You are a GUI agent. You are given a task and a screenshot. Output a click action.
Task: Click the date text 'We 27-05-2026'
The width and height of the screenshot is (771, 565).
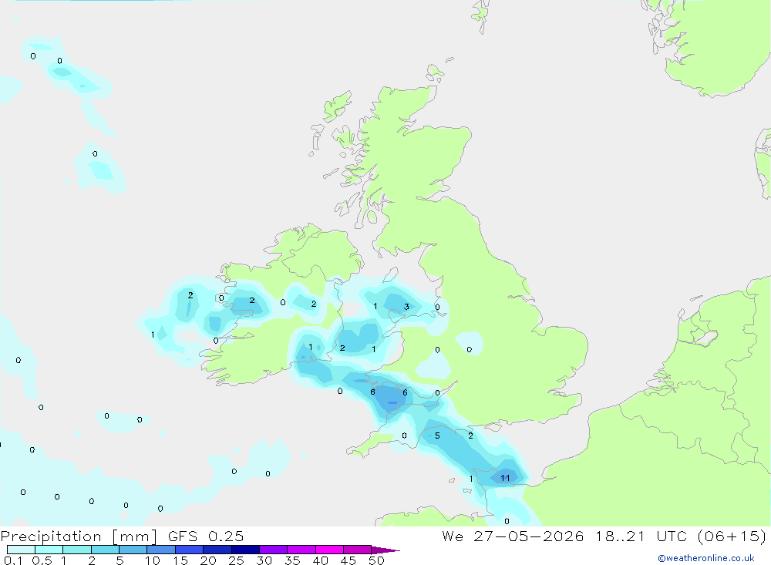(513, 536)
